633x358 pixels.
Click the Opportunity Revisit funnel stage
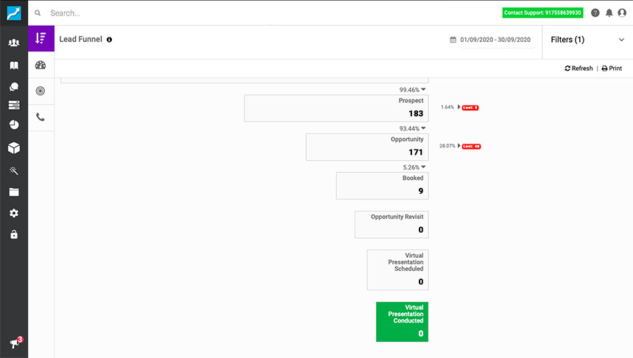point(392,224)
